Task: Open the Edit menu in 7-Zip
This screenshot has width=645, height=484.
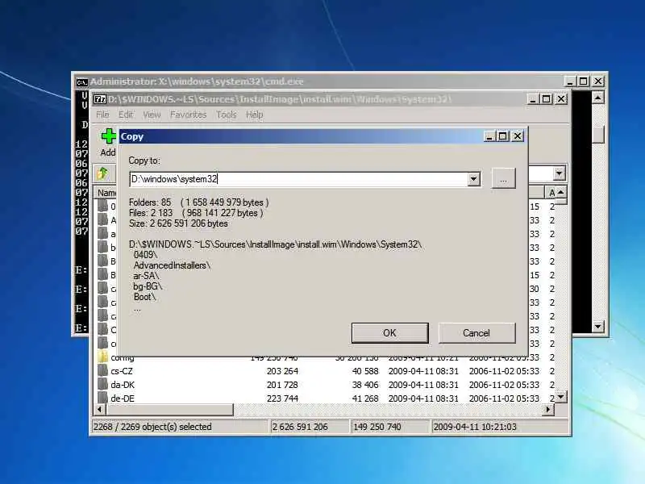Action: (x=126, y=115)
